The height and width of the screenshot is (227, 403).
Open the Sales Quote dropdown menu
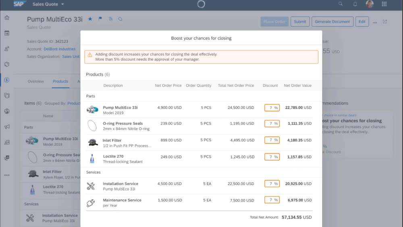click(48, 4)
